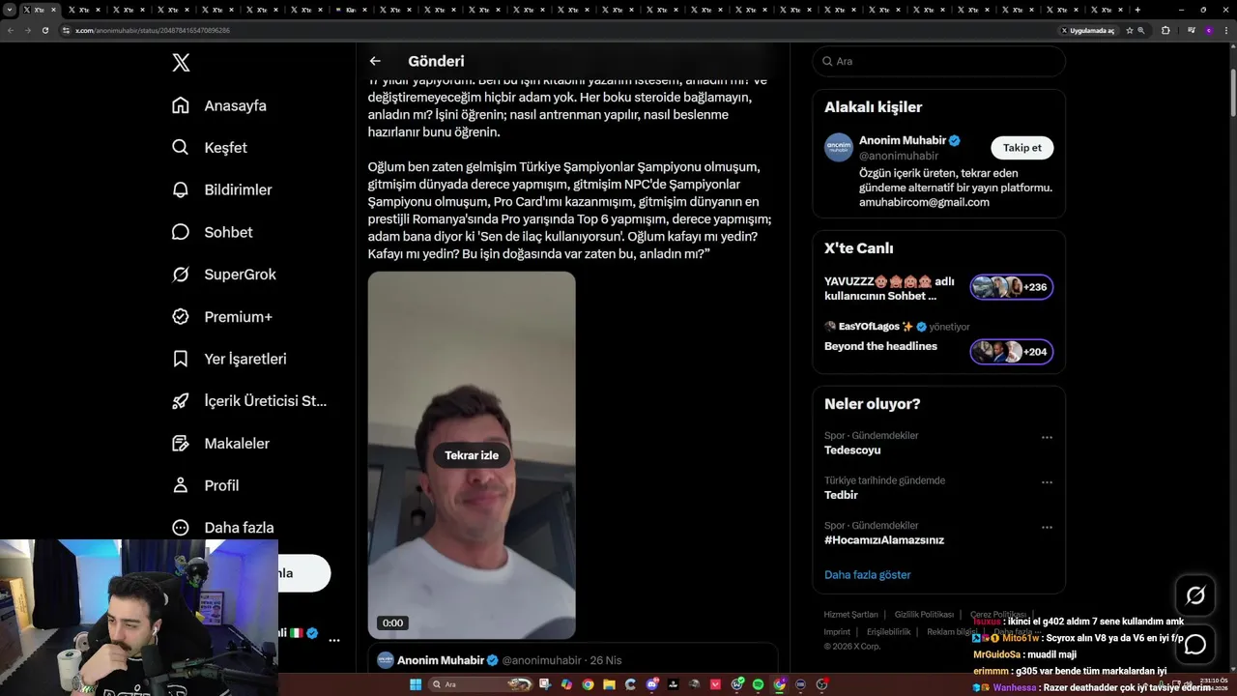Open YAVUZZZ live Sohbet space
Viewport: 1237px width, 696px height.
coord(889,288)
